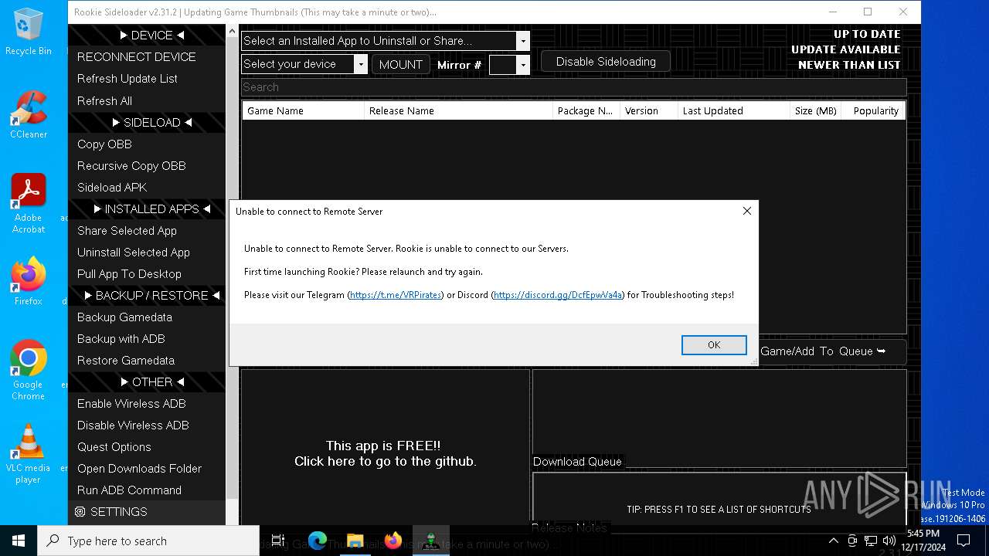Open CCleaner desktop icon

tap(29, 115)
